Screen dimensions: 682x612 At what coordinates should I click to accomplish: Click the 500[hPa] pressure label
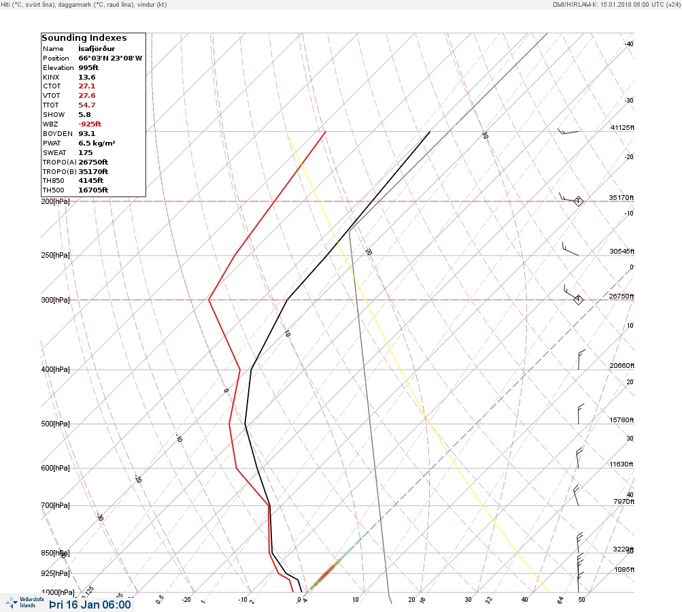55,424
